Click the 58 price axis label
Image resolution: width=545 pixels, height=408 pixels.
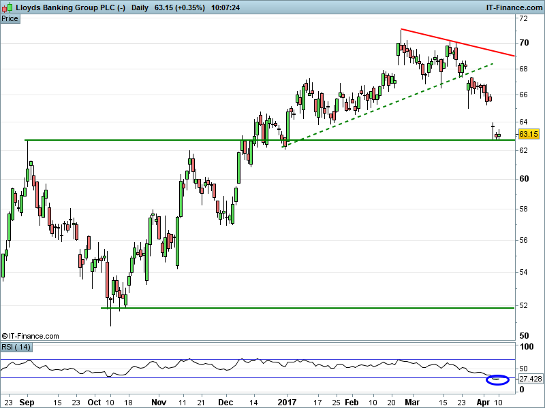tap(523, 209)
